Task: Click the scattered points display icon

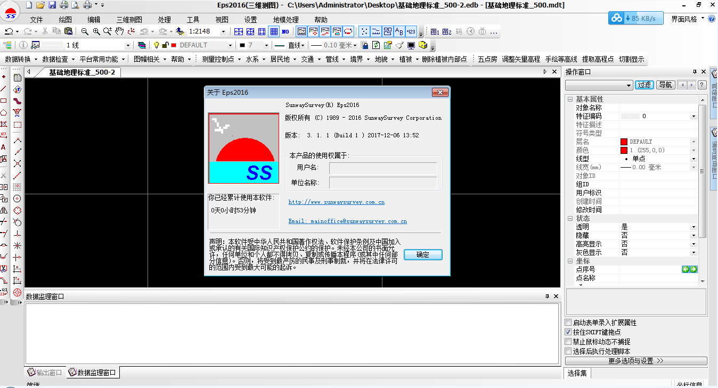Action: click(364, 31)
